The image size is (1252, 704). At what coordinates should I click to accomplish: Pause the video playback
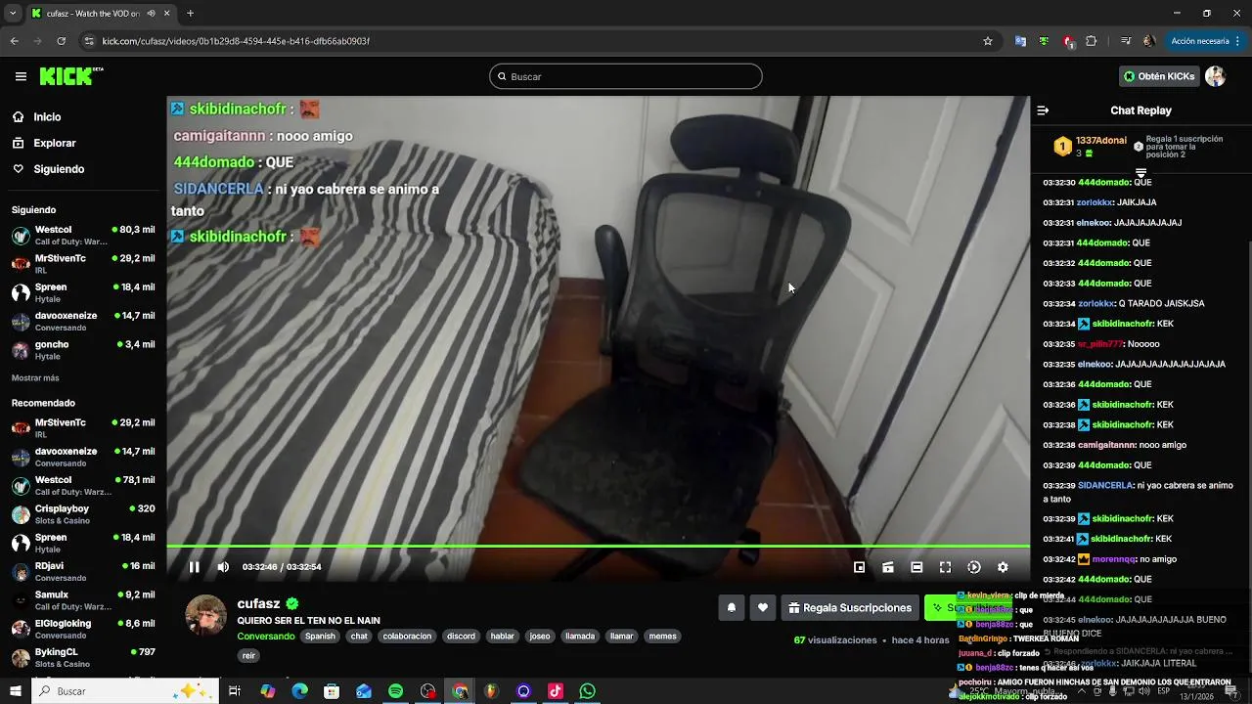(x=194, y=567)
